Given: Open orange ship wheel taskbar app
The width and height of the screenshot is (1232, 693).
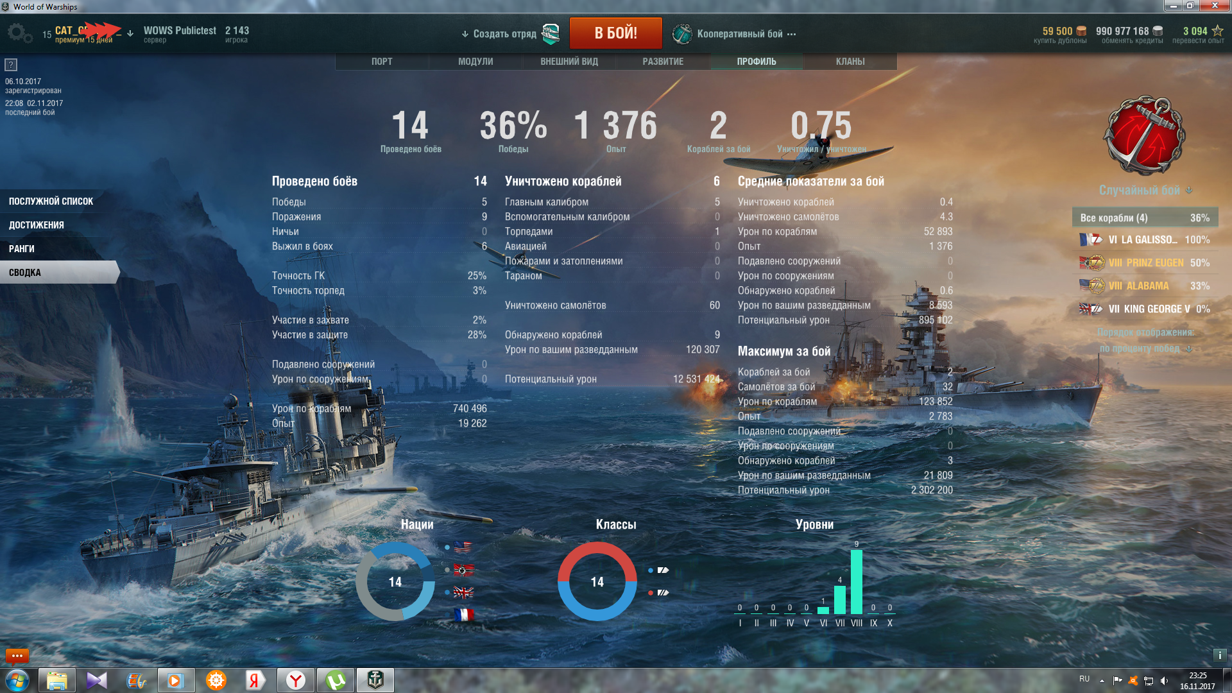Looking at the screenshot, I should [216, 680].
